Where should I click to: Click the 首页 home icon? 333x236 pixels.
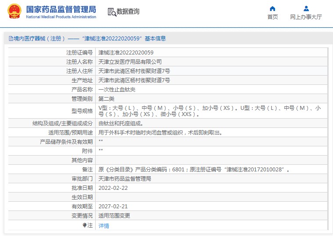pyautogui.click(x=272, y=8)
